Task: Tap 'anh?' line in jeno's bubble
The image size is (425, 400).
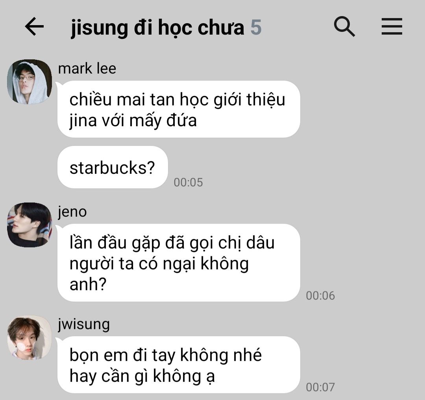Action: coord(88,284)
